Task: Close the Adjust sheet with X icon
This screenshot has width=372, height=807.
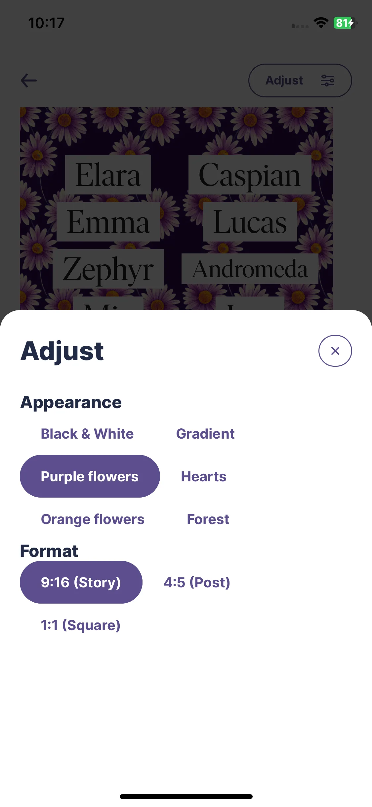Action: pyautogui.click(x=335, y=351)
